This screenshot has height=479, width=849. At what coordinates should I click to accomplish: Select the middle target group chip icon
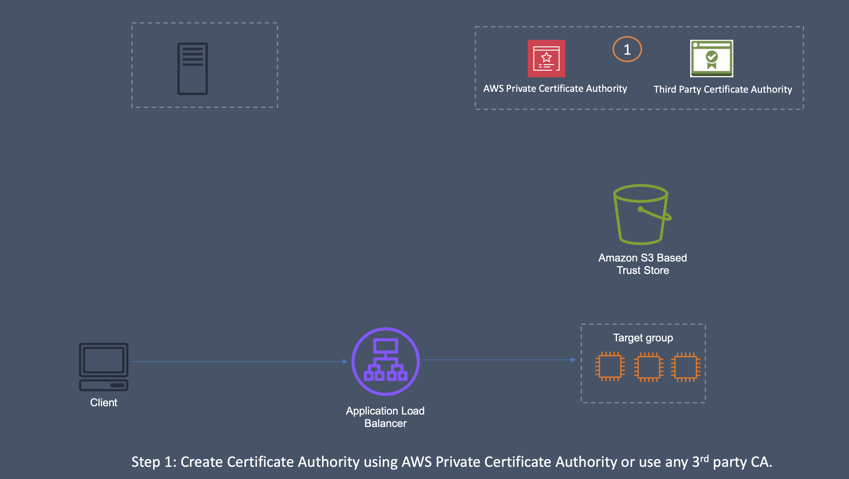pyautogui.click(x=648, y=367)
